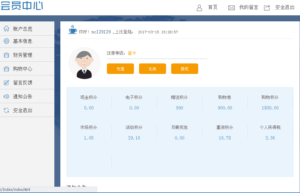Image resolution: width=300 pixels, height=193 pixels.
Task: Click the exit arrow icon in header
Action: click(267, 8)
